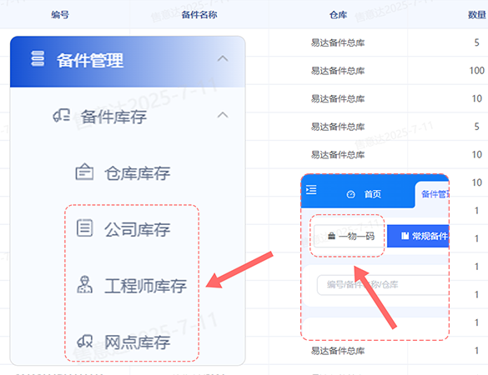Click the quantity cell showing 100
488x375 pixels.
pos(477,71)
